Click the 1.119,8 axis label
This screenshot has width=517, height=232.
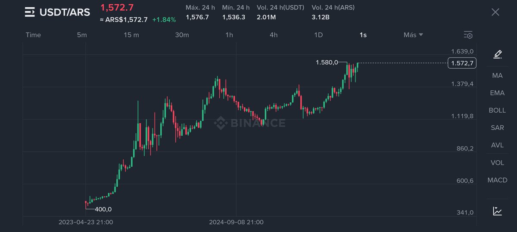[462, 116]
